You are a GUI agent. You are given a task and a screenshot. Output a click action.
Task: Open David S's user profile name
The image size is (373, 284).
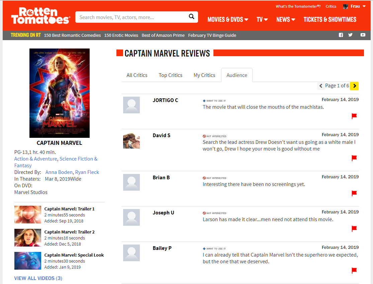pos(162,135)
